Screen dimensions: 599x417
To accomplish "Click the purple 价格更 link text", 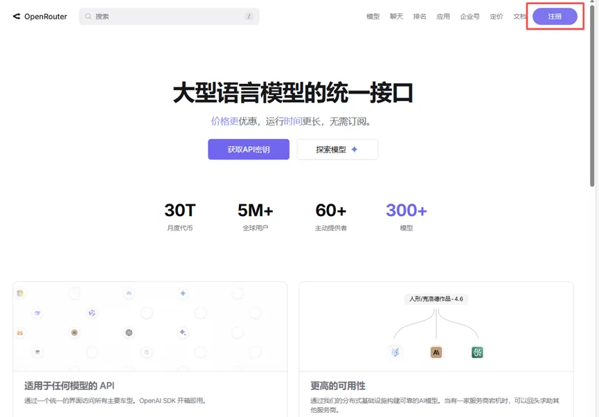I will point(224,121).
